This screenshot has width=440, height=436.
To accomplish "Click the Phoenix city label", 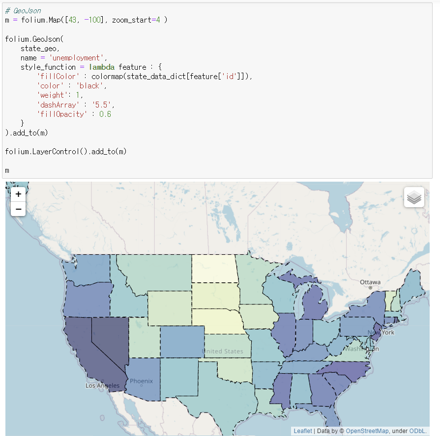I will tap(141, 381).
